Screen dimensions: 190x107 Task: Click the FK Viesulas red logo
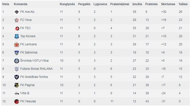coord(17,101)
